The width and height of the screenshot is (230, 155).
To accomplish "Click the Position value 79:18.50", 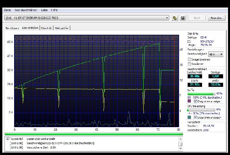I will 208,126.
